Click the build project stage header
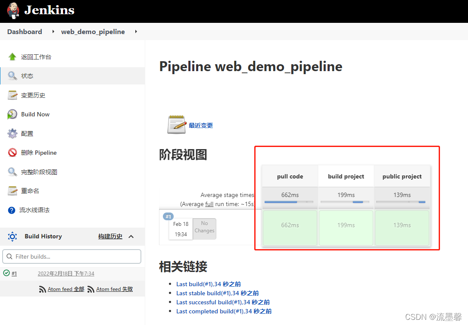 [x=346, y=176]
